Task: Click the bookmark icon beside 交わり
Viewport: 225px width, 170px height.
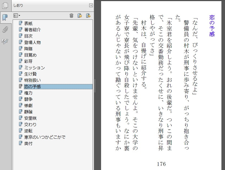Action: (21, 124)
